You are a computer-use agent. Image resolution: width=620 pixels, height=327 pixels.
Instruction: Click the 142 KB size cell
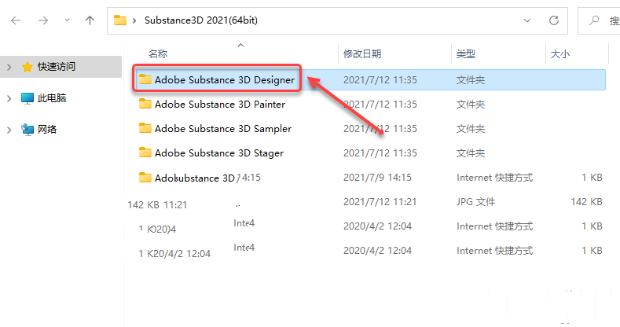pos(586,202)
